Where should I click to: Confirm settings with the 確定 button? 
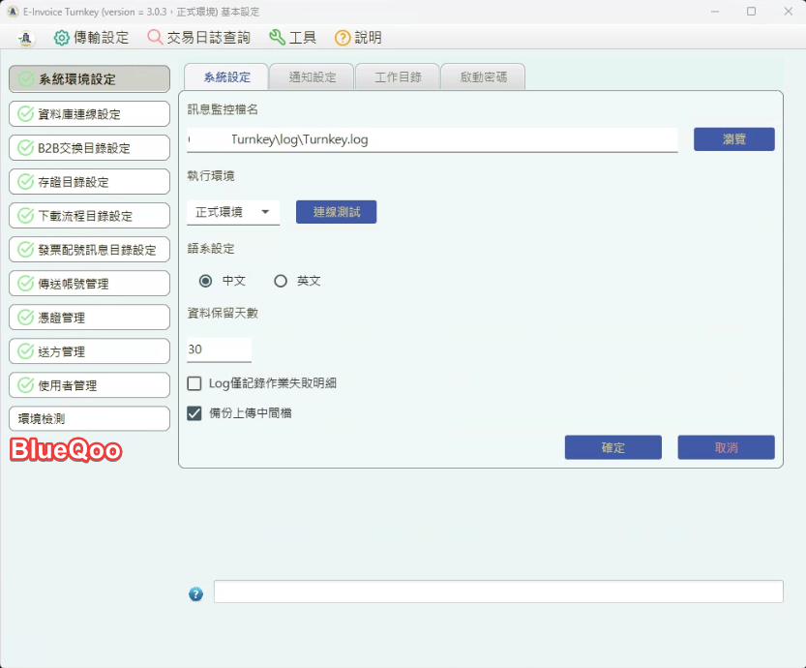click(612, 447)
